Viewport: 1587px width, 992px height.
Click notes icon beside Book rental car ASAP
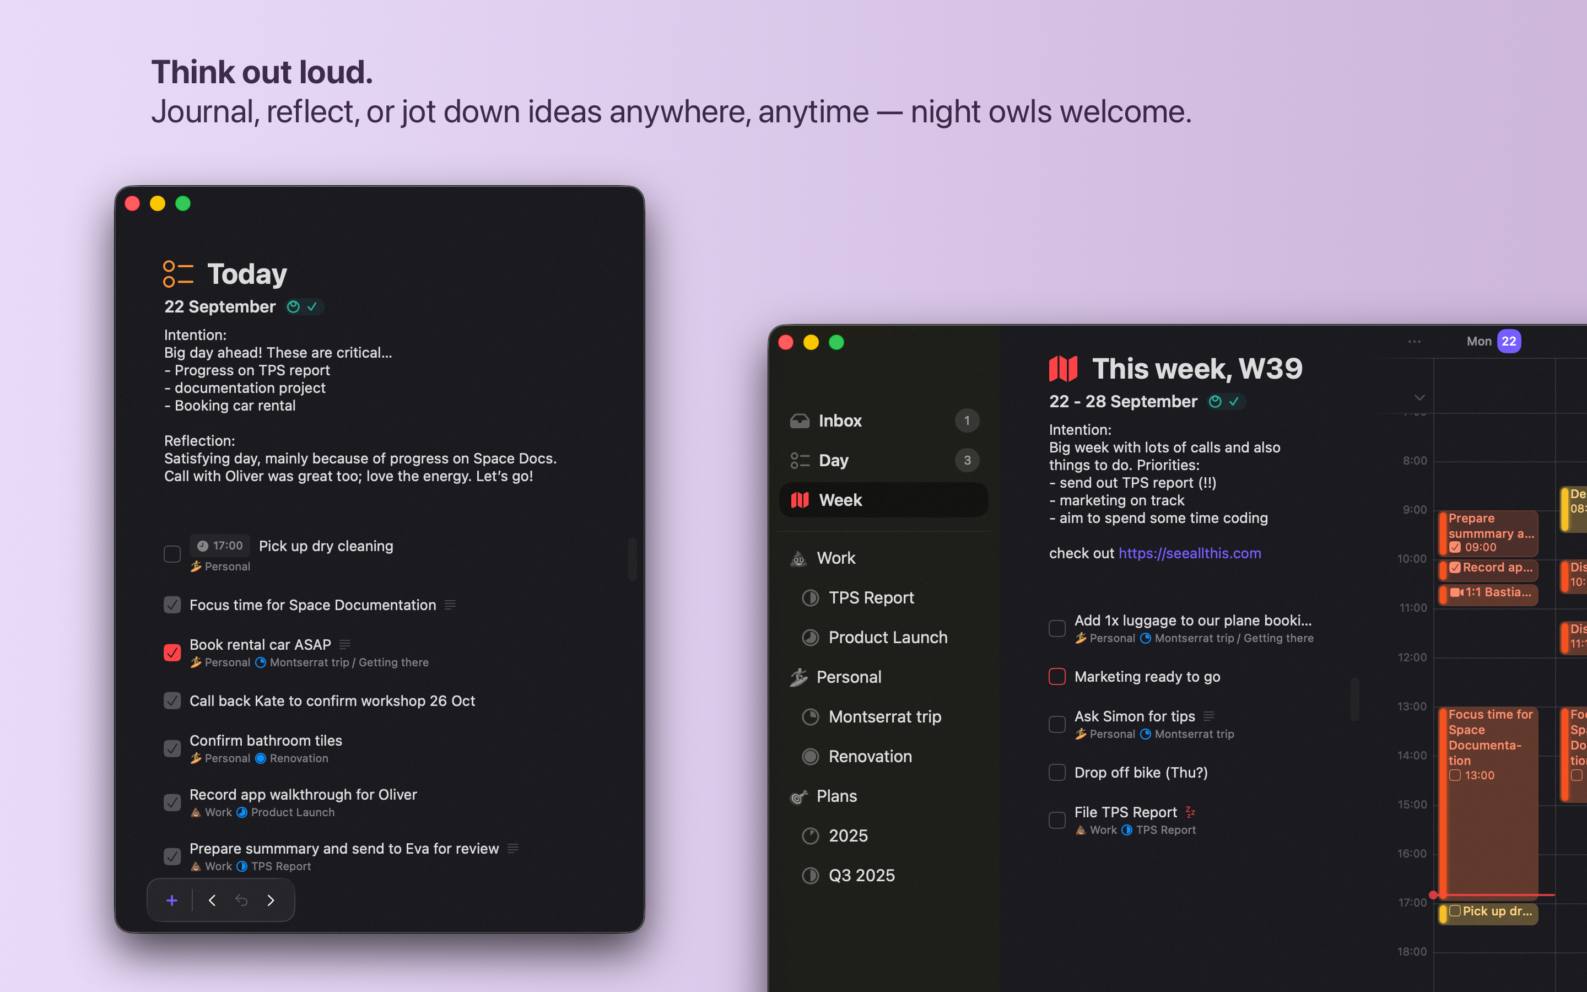point(345,644)
